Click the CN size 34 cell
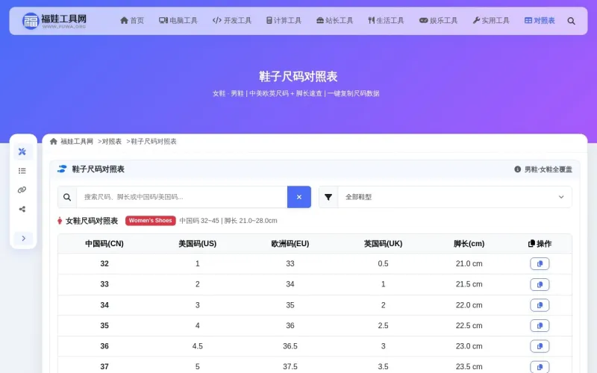Viewport: 597px width, 373px height. click(x=104, y=305)
